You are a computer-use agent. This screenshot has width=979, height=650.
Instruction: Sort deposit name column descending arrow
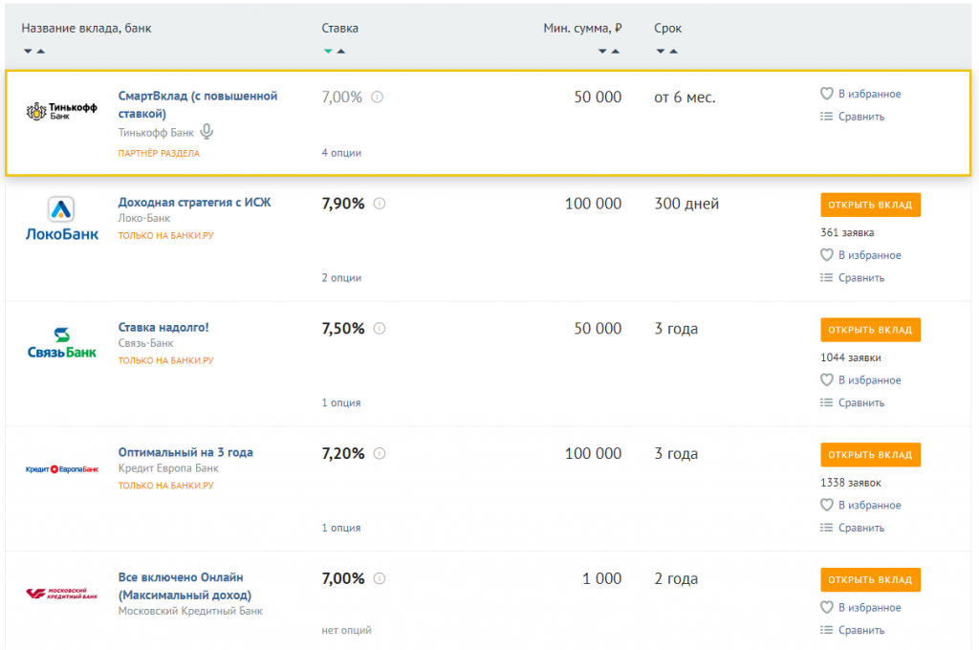coord(28,52)
